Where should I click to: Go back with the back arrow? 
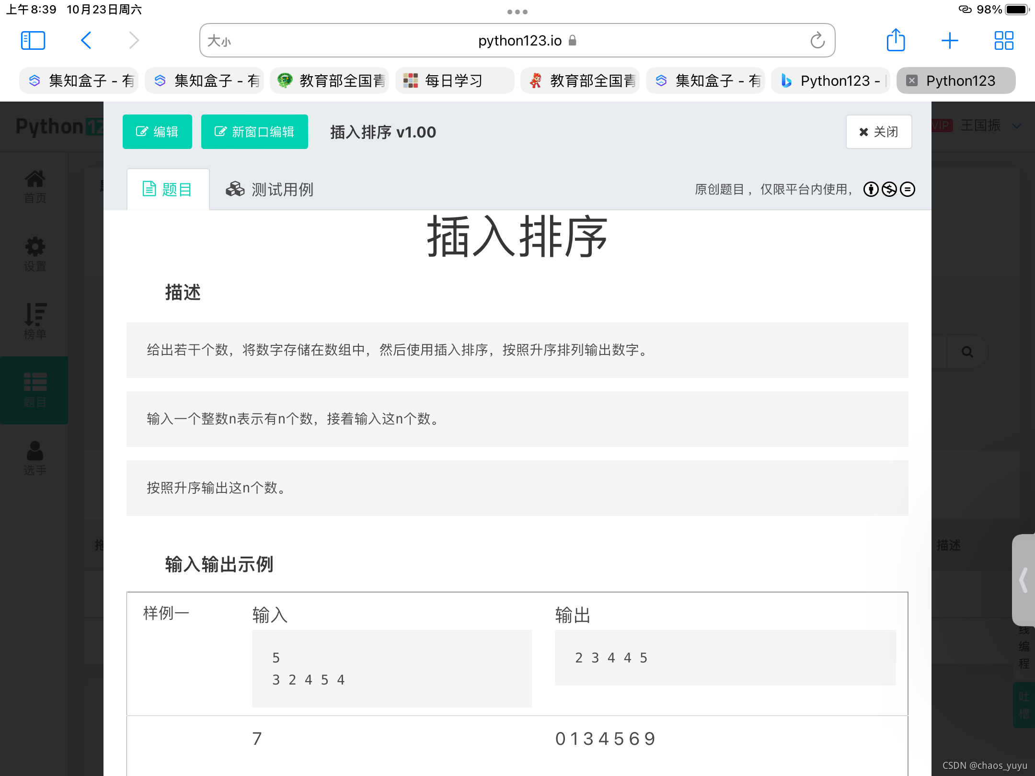coord(86,41)
